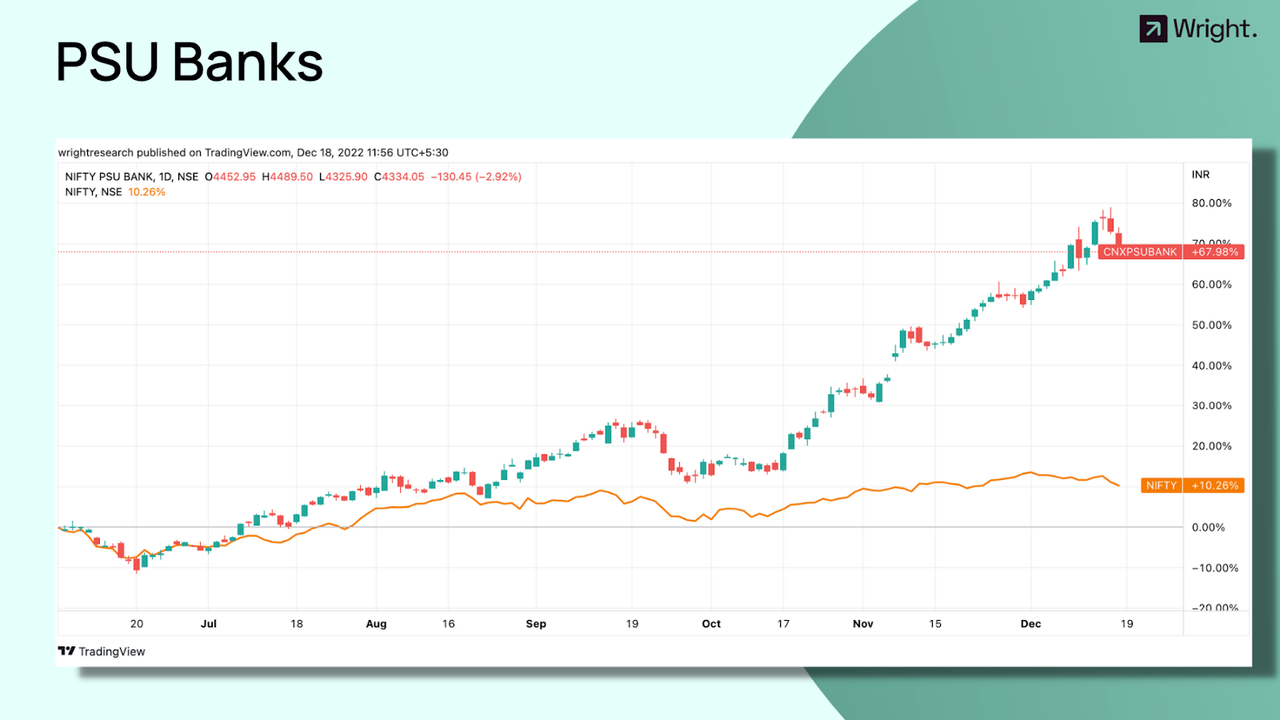The width and height of the screenshot is (1280, 720).
Task: Click the Wright. brand name text
Action: [1215, 30]
